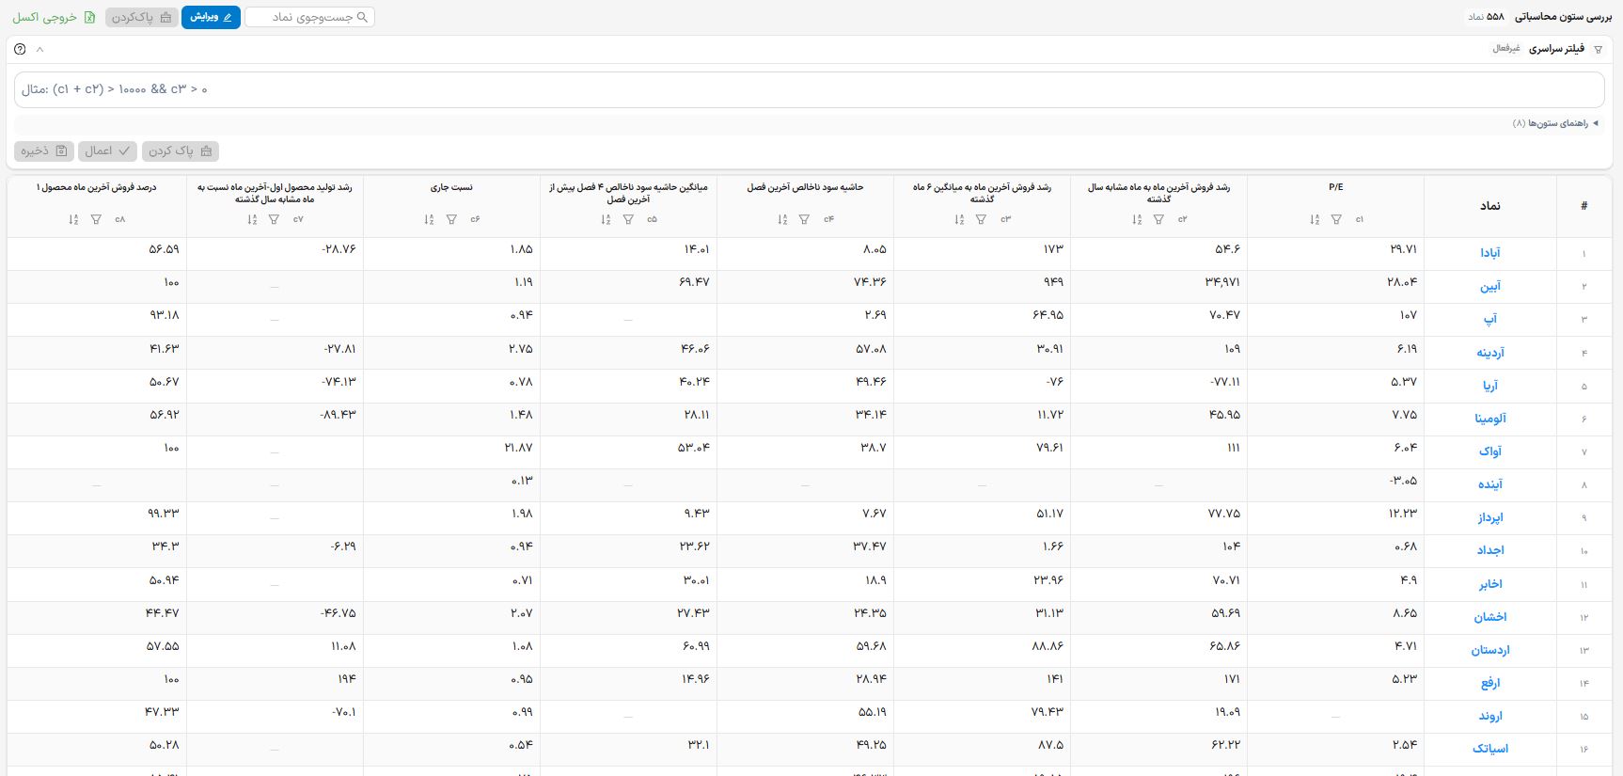Click the search magnifier icon
1623x776 pixels.
(362, 17)
